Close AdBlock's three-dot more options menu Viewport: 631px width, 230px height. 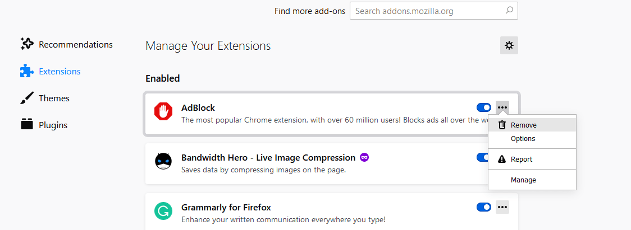click(502, 107)
